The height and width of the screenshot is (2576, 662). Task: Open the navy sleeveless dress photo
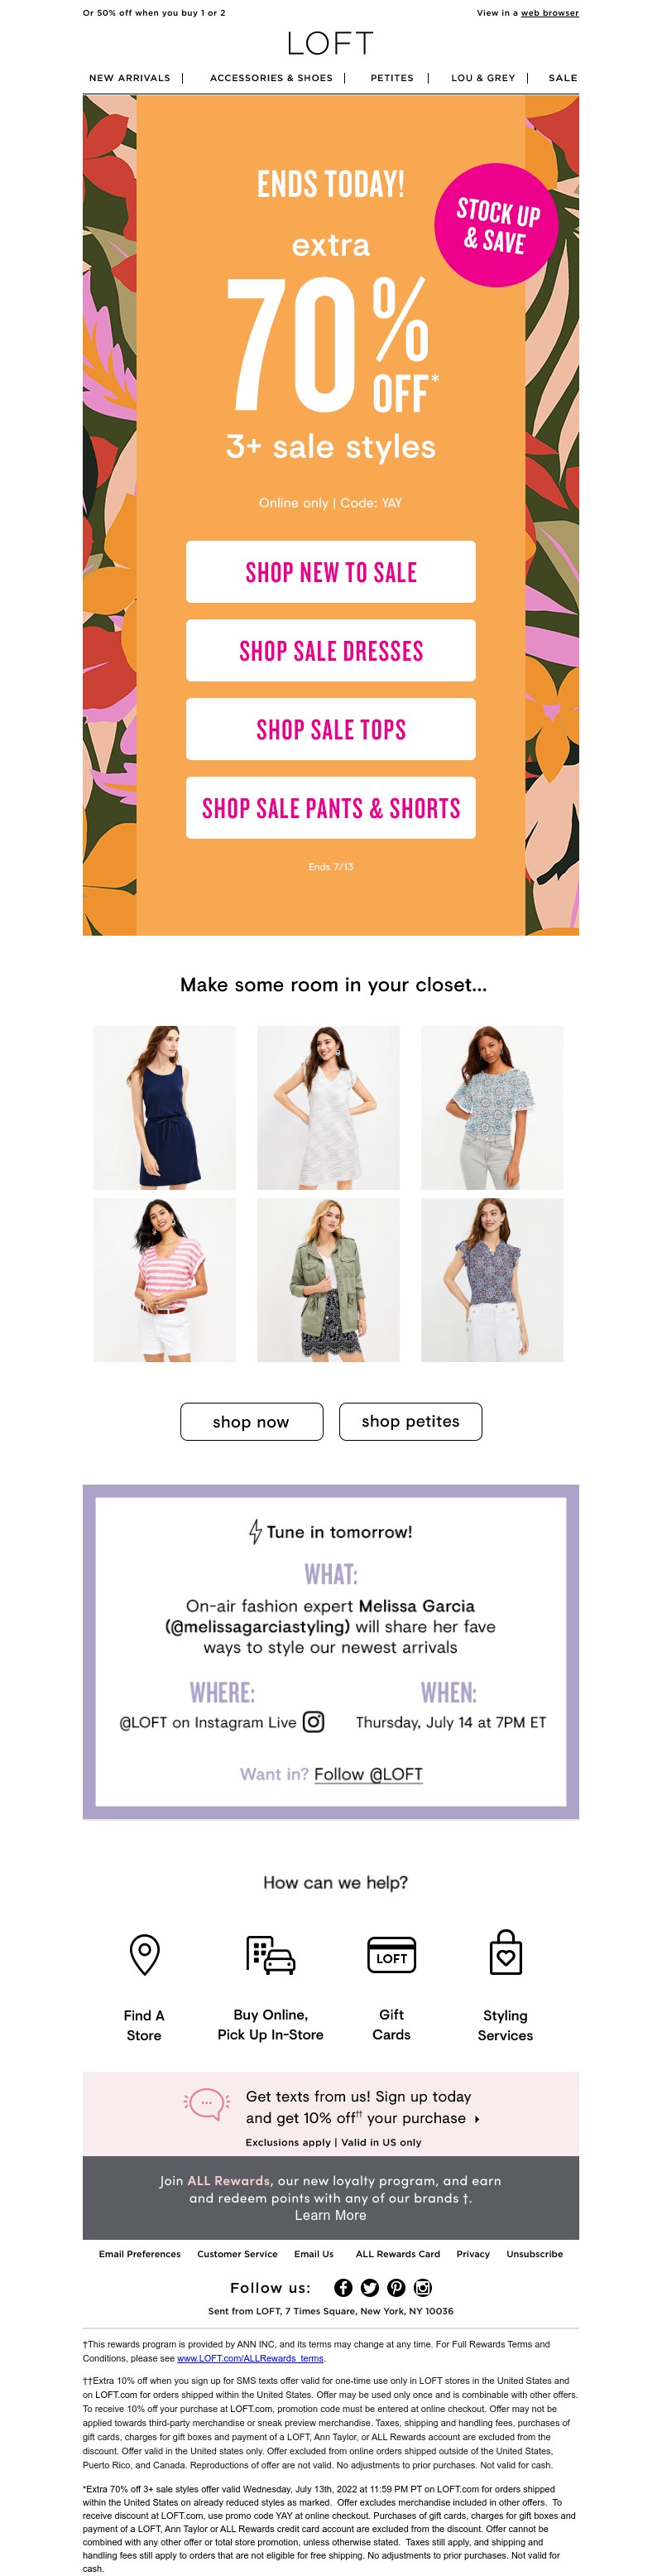click(x=165, y=1107)
